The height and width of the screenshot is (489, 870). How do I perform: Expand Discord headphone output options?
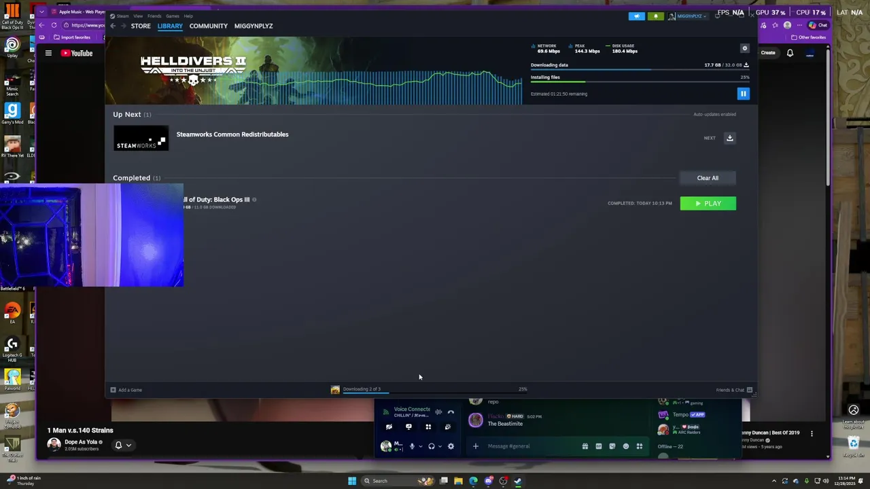(440, 446)
